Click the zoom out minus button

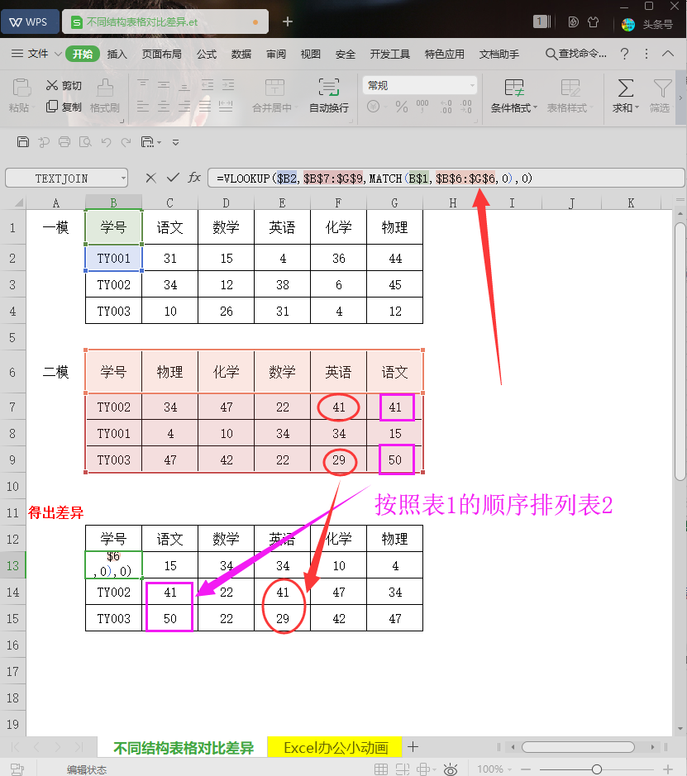tap(526, 769)
